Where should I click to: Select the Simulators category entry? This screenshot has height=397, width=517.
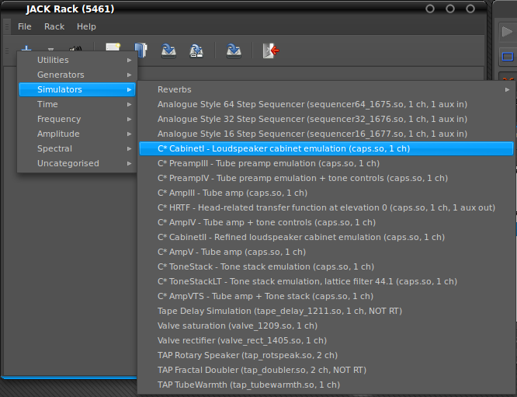click(x=77, y=89)
